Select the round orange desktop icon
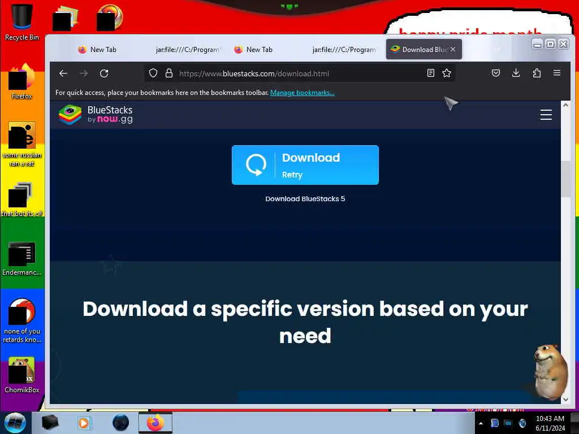This screenshot has width=579, height=434. [110, 18]
